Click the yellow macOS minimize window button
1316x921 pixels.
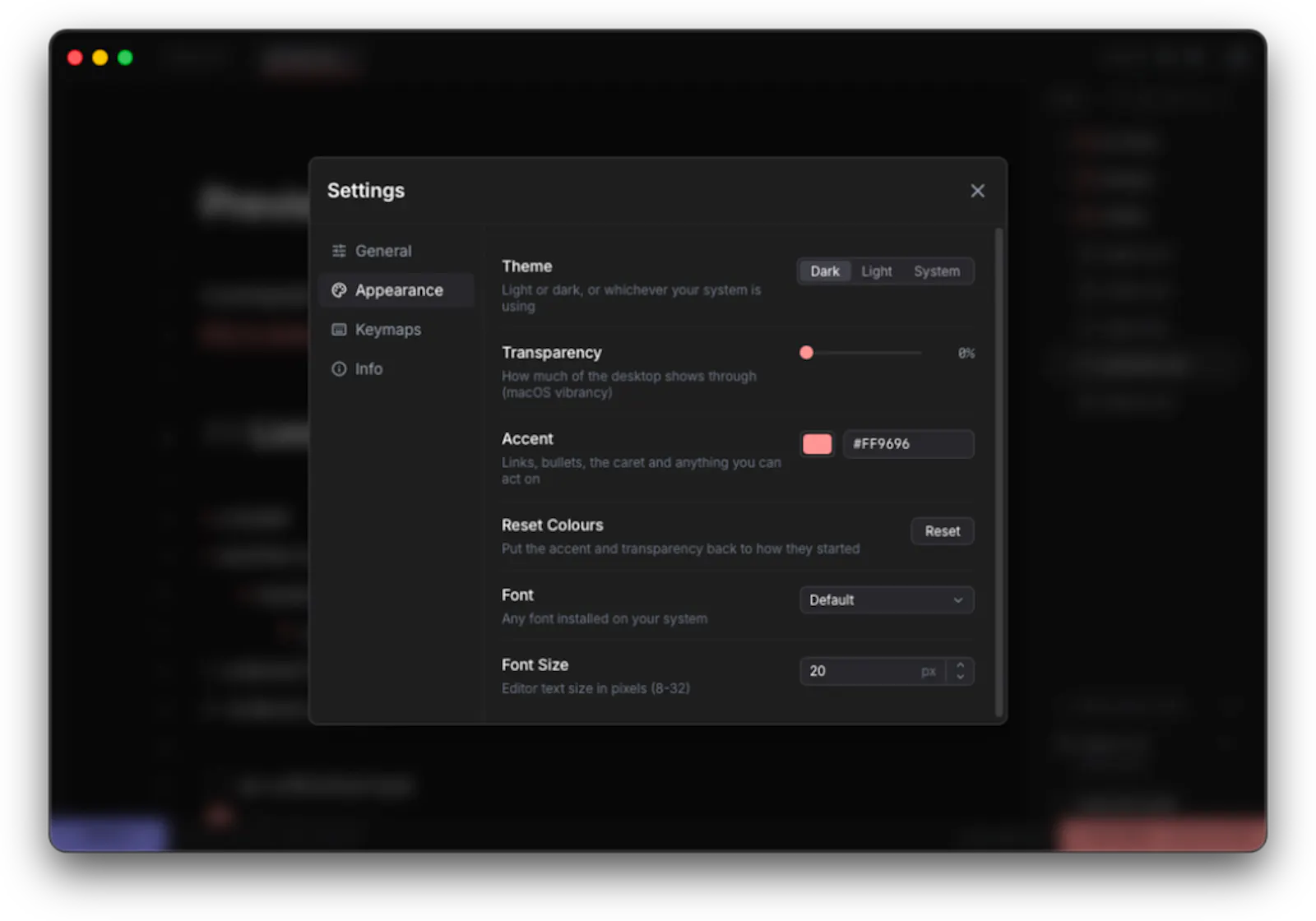[x=100, y=58]
